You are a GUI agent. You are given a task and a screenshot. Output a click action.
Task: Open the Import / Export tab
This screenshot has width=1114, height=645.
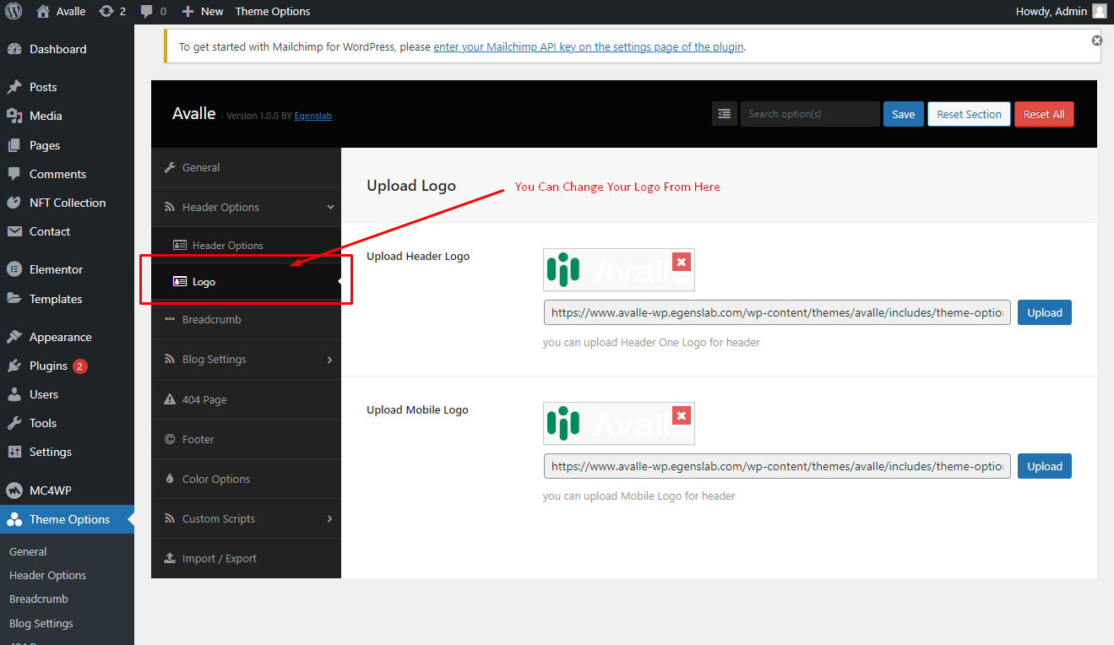click(246, 558)
